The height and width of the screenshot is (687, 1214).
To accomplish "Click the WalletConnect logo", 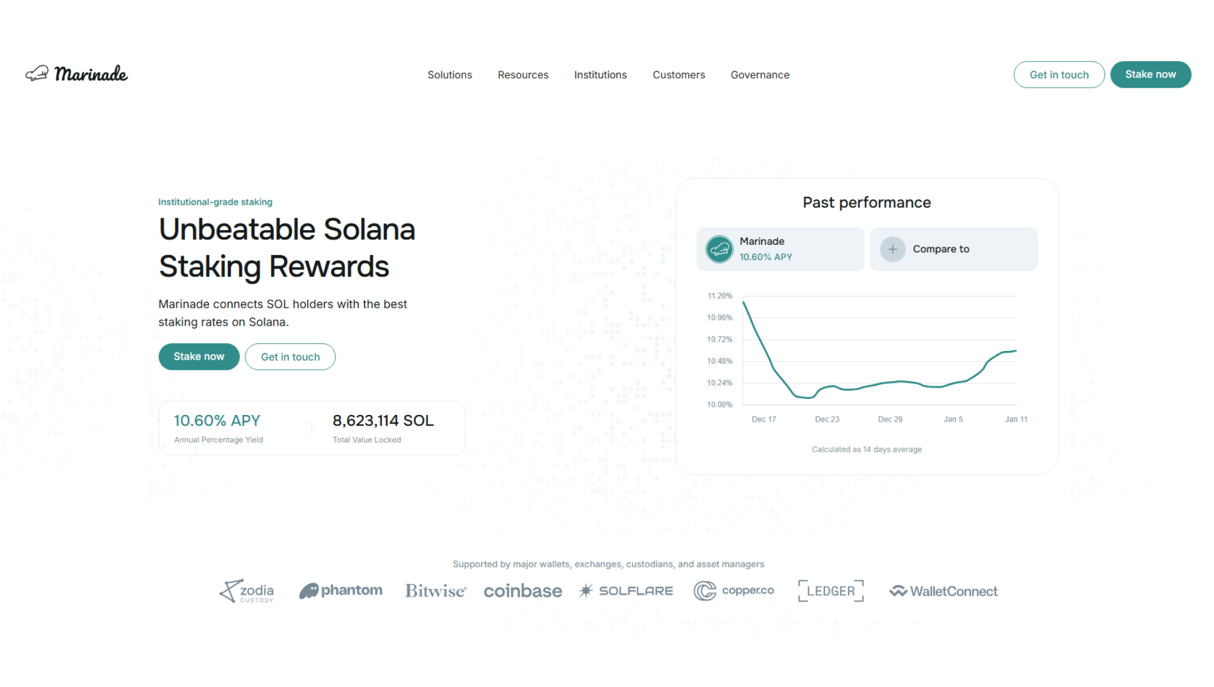I will 943,591.
